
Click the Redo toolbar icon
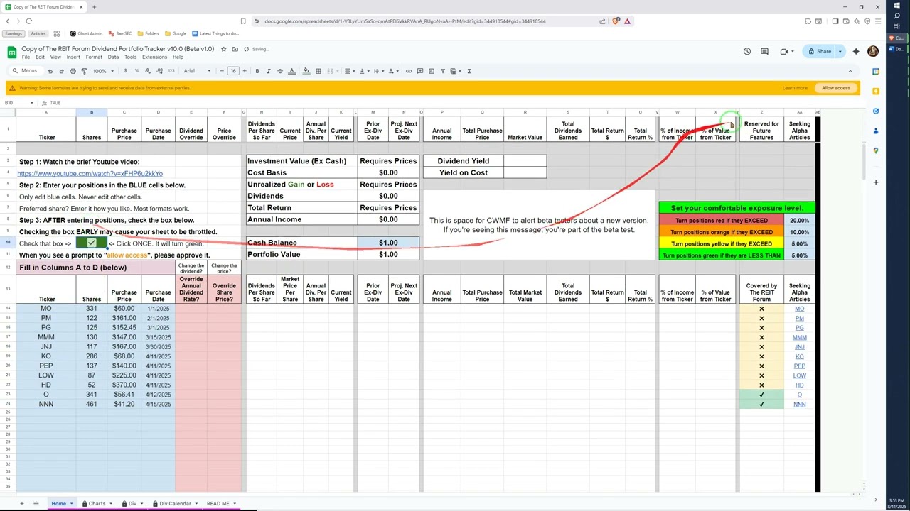point(61,71)
